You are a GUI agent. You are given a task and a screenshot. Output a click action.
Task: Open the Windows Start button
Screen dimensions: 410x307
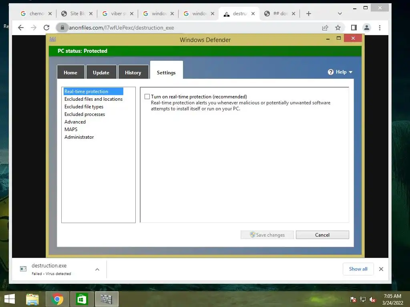pos(10,299)
